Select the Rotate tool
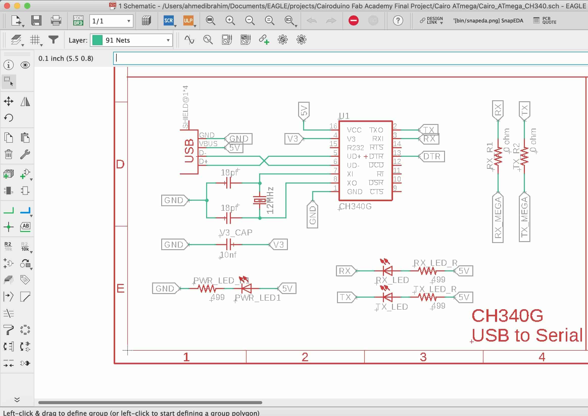 pyautogui.click(x=9, y=118)
